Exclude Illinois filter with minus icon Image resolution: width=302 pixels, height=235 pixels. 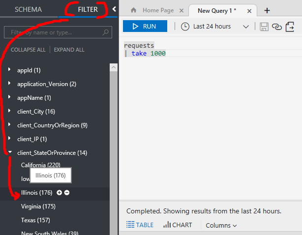(x=67, y=193)
